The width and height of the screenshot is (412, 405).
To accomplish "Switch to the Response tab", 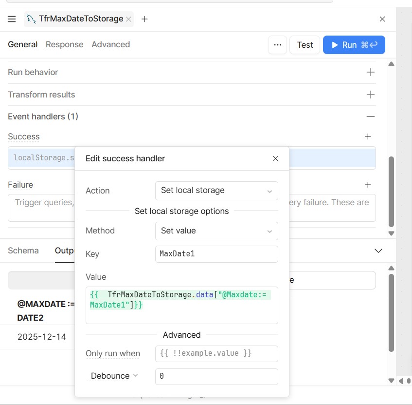I will [64, 44].
